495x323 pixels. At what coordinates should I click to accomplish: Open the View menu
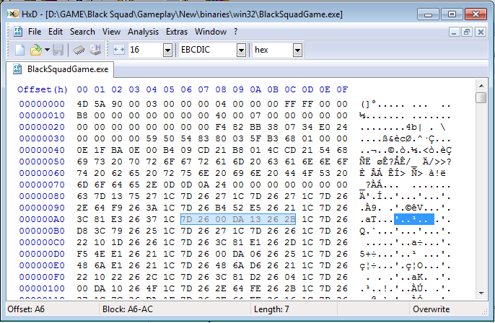point(111,32)
